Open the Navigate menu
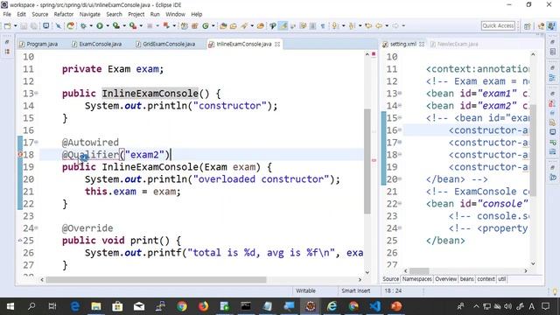 click(x=89, y=14)
